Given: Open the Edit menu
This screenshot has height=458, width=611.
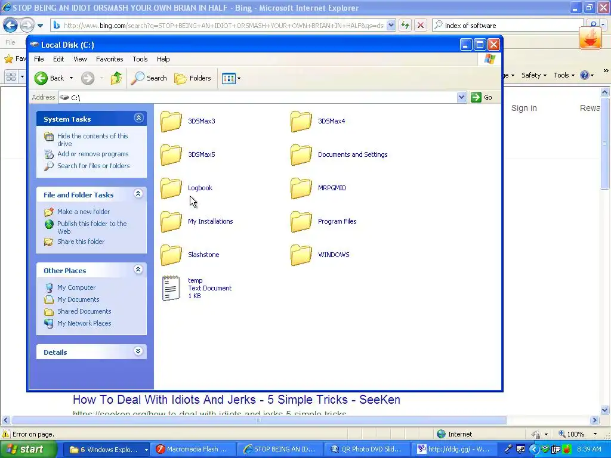Looking at the screenshot, I should 58,59.
